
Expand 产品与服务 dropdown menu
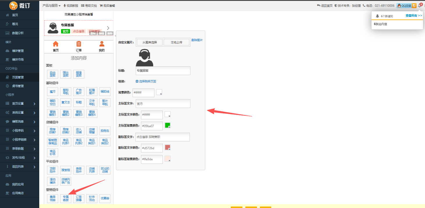pyautogui.click(x=51, y=6)
